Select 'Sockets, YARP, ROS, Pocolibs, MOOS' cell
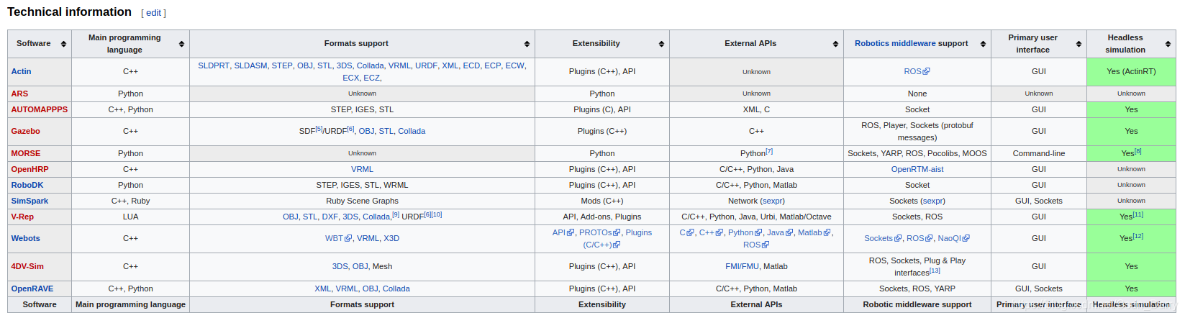 [917, 153]
